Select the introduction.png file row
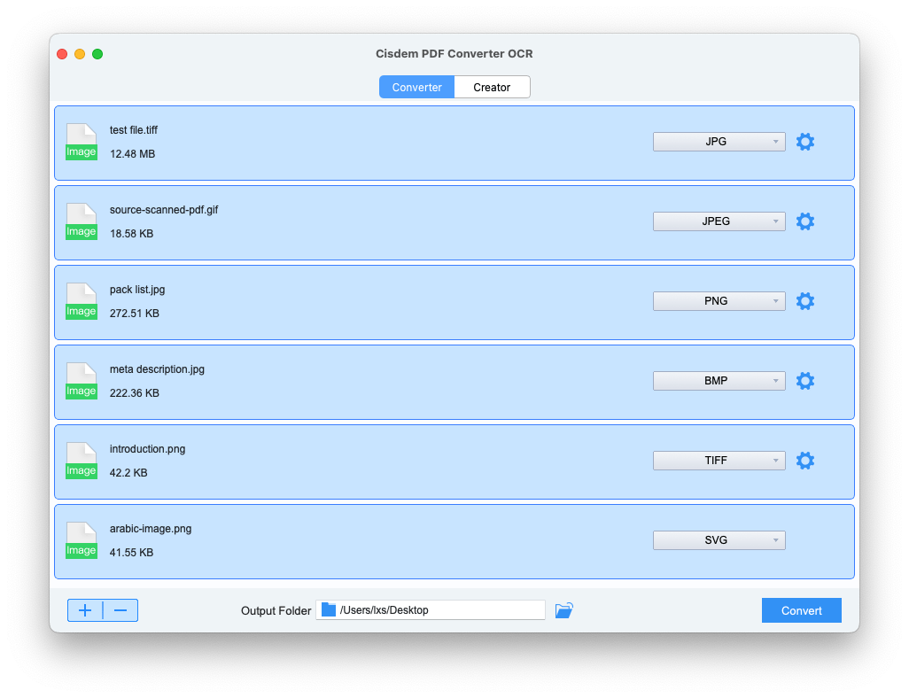 pos(354,461)
